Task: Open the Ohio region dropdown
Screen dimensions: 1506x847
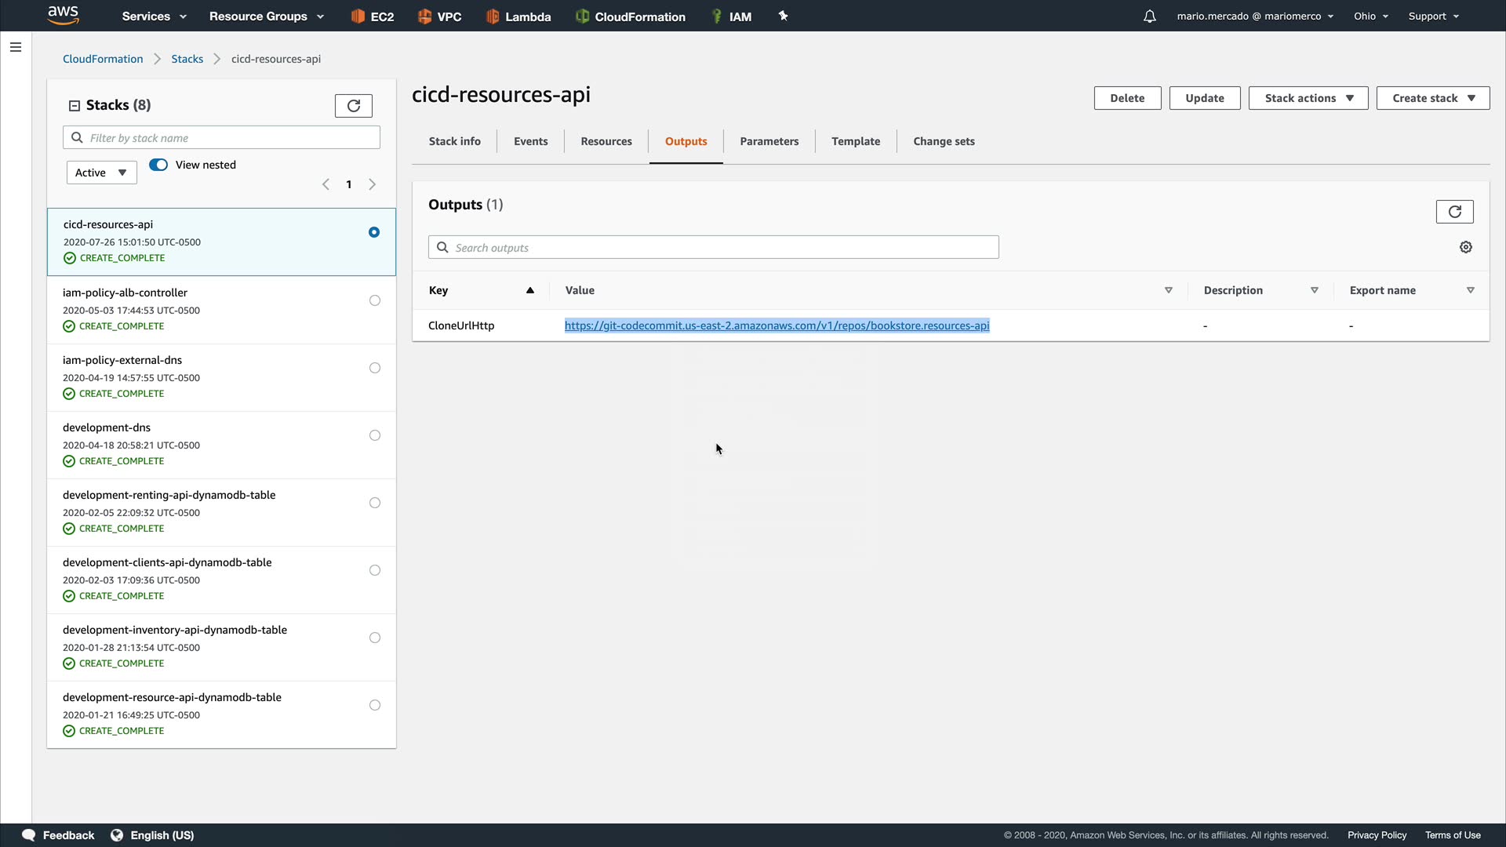Action: coord(1370,16)
